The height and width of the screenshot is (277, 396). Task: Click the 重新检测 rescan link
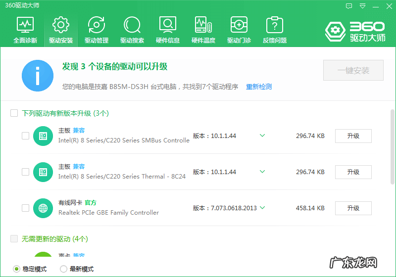pyautogui.click(x=259, y=87)
